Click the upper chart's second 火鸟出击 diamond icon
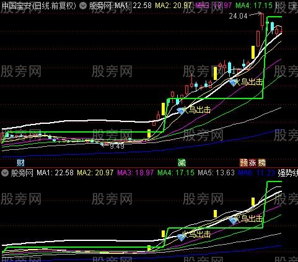The width and height of the screenshot is (298, 262). (233, 82)
